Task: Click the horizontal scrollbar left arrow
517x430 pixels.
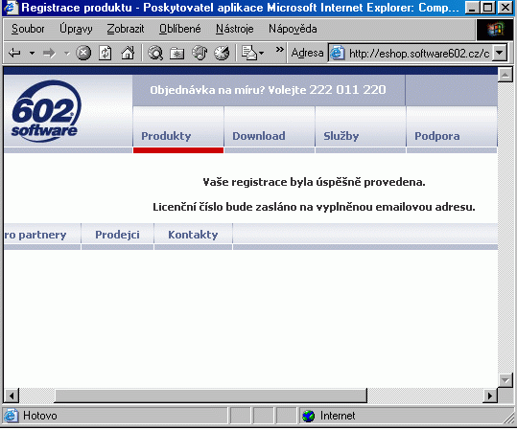Action: coord(12,396)
